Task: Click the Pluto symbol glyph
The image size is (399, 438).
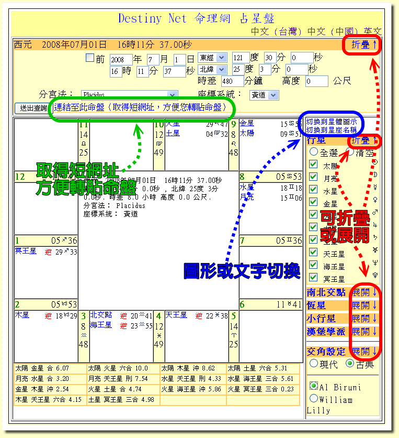Action: click(x=375, y=275)
